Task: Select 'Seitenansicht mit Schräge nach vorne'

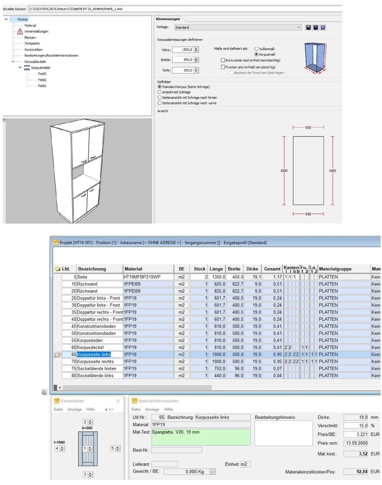Action: (x=160, y=103)
